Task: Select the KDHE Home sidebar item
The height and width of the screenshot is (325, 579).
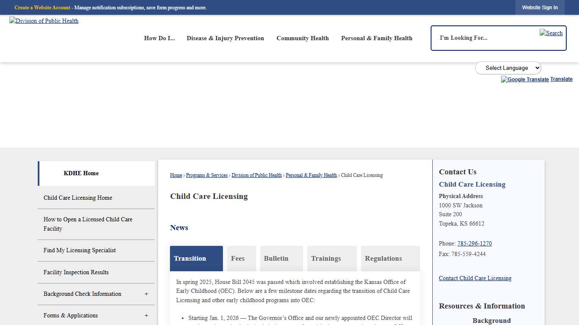Action: 81,173
